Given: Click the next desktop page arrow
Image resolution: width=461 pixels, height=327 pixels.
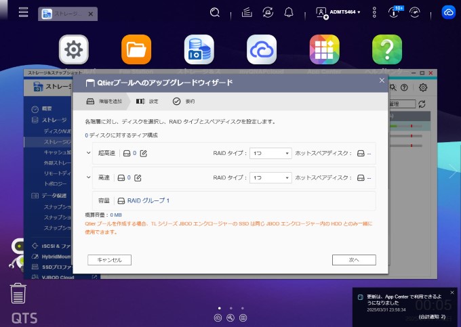Looking at the screenshot, I should tap(453, 171).
